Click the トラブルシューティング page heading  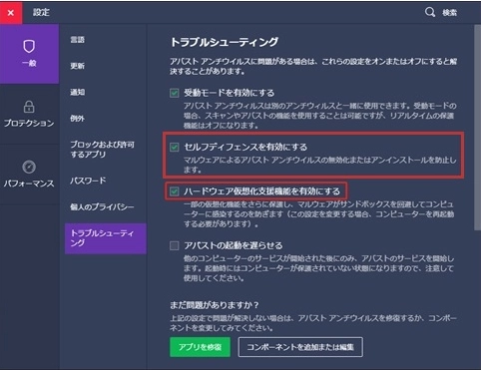(225, 42)
